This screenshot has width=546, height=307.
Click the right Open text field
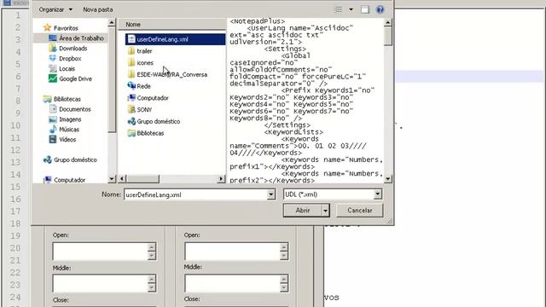(232, 252)
